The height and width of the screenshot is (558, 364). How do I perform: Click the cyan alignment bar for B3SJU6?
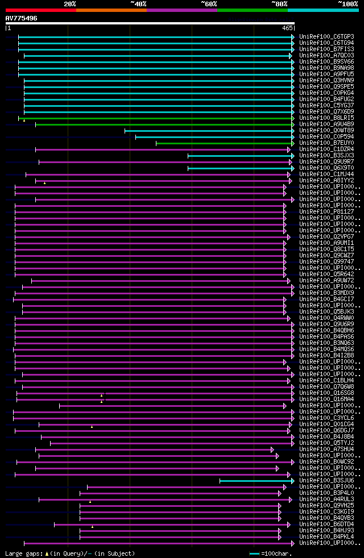pos(257,481)
